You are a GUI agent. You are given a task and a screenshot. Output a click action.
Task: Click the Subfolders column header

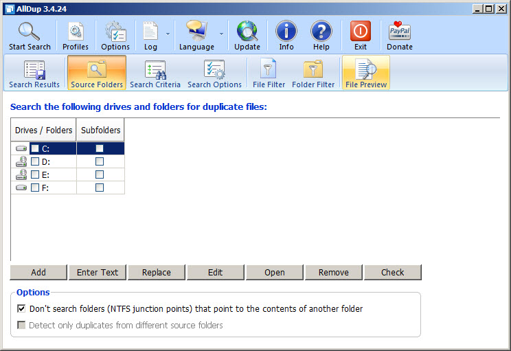point(100,130)
